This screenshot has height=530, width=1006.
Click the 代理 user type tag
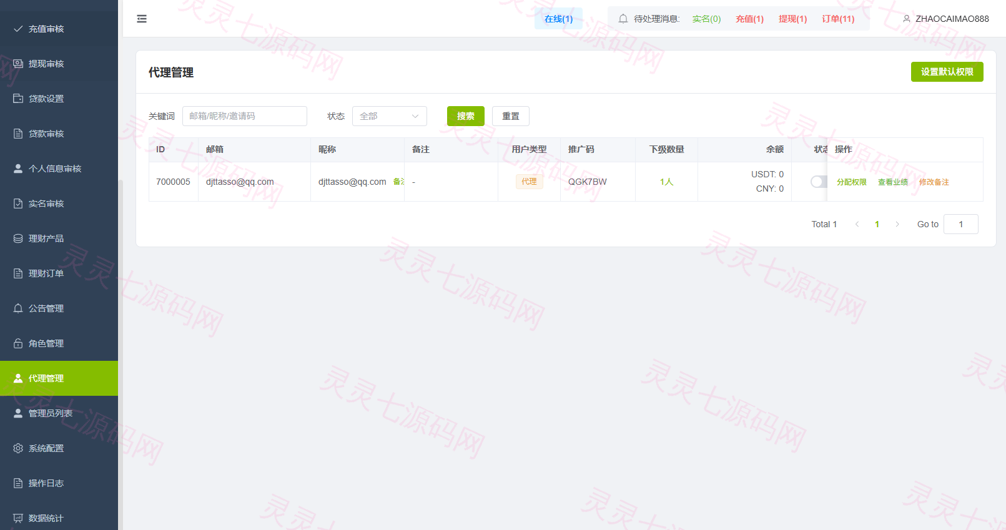(529, 182)
